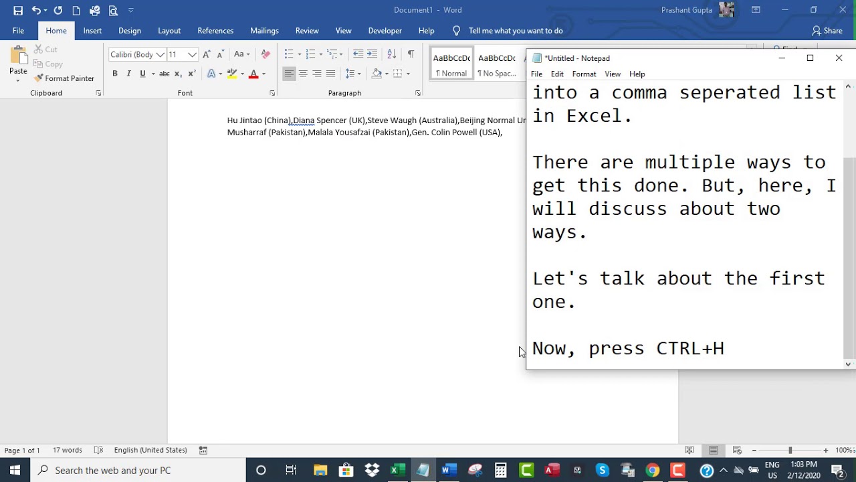The height and width of the screenshot is (482, 856).
Task: Start a numbered list
Action: click(310, 54)
